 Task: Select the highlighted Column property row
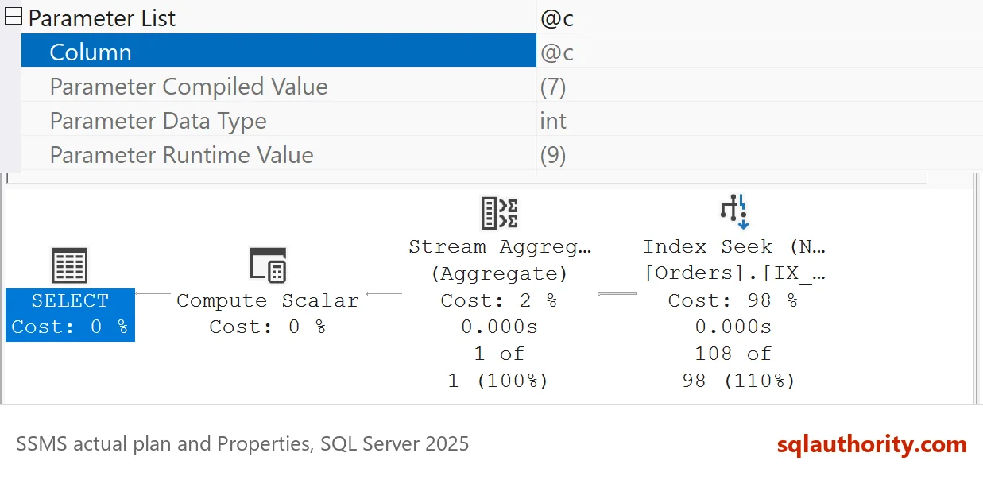(279, 52)
